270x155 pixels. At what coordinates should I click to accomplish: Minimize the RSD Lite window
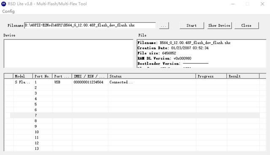pos(233,4)
